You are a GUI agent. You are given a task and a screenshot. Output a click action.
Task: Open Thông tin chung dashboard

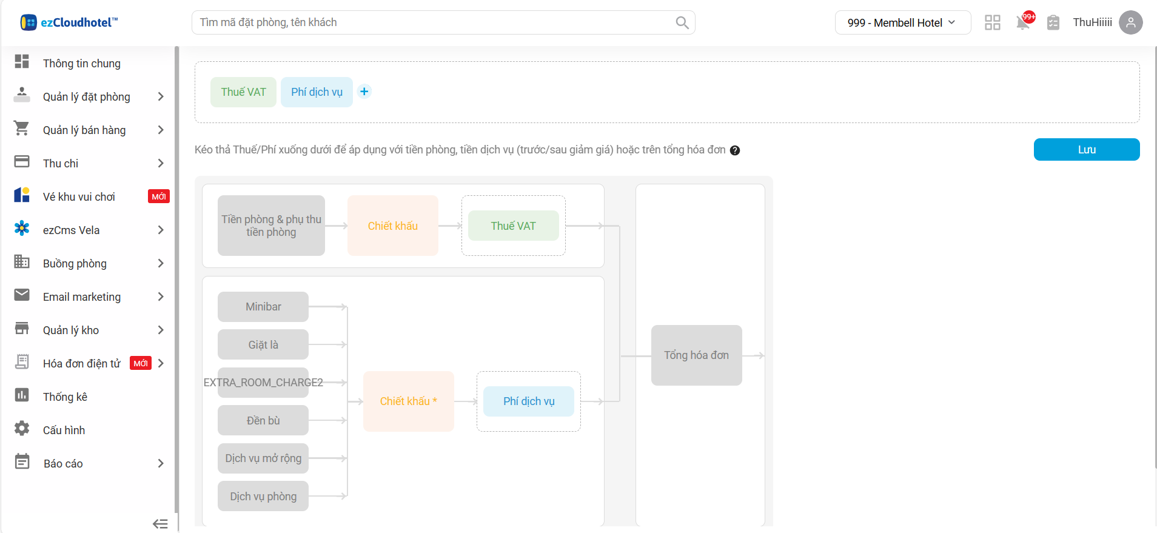click(81, 64)
